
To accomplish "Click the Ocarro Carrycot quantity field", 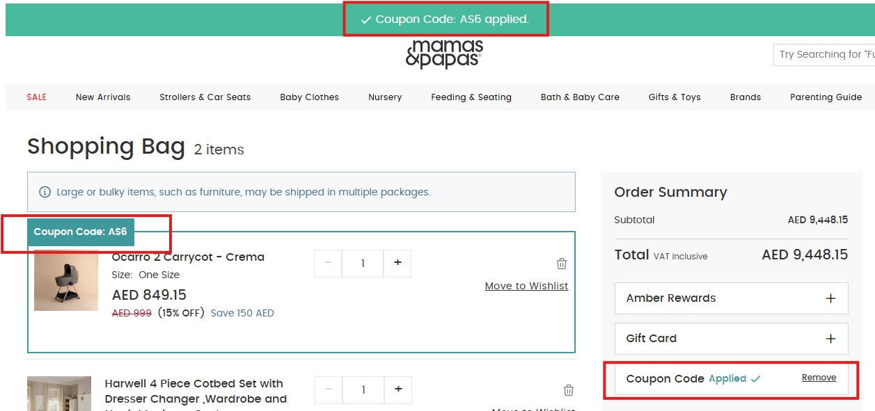I will pyautogui.click(x=363, y=263).
